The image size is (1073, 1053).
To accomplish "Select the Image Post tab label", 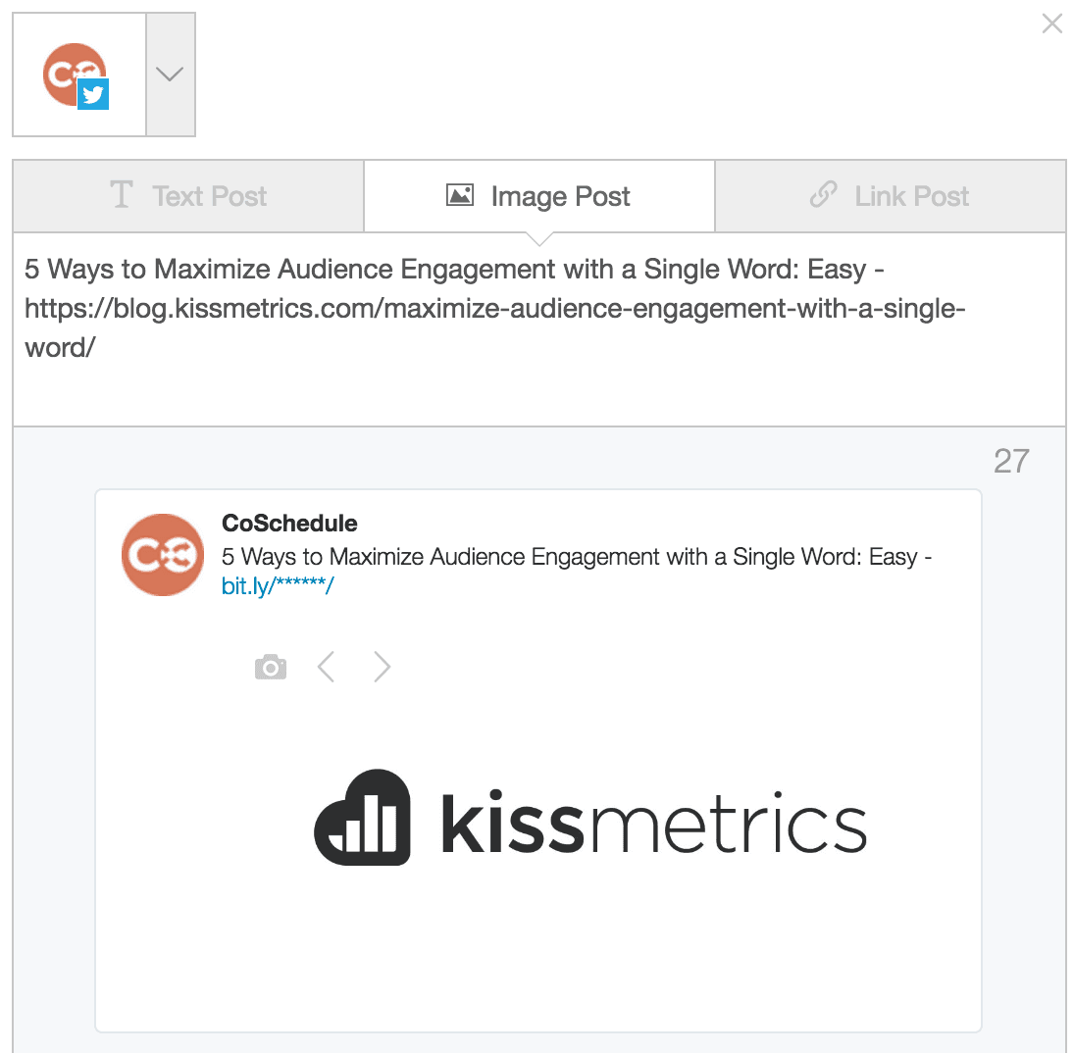I will click(560, 196).
